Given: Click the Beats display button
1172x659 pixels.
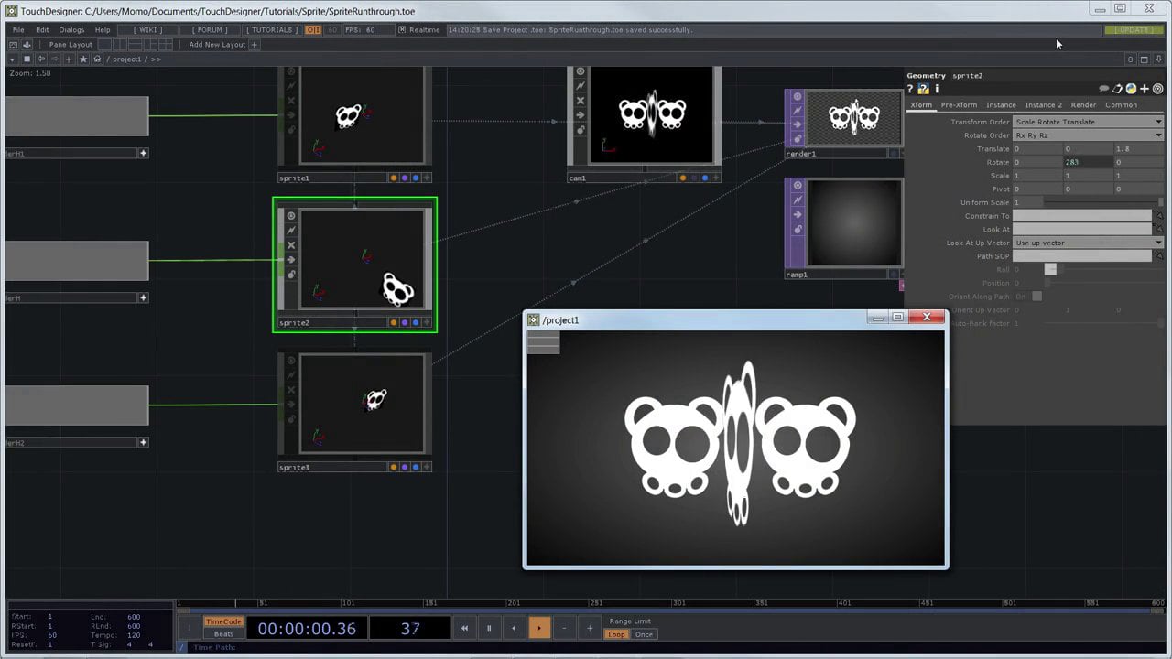Looking at the screenshot, I should [223, 633].
